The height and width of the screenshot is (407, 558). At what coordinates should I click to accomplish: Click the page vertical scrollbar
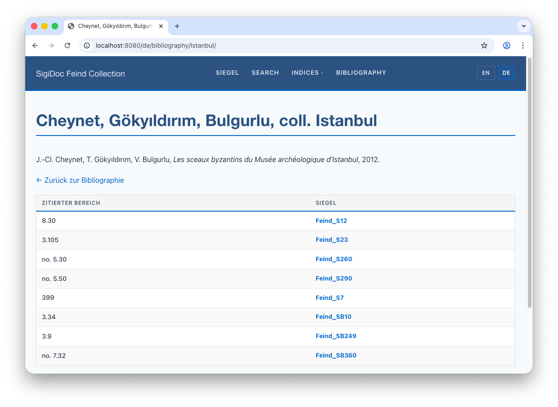click(529, 180)
